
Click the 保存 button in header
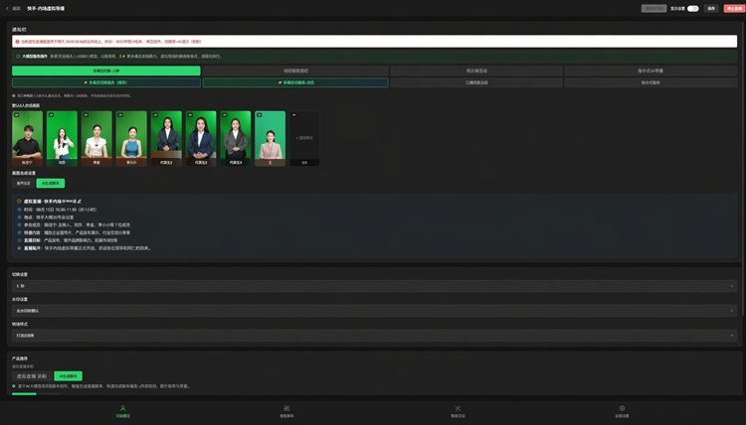711,9
